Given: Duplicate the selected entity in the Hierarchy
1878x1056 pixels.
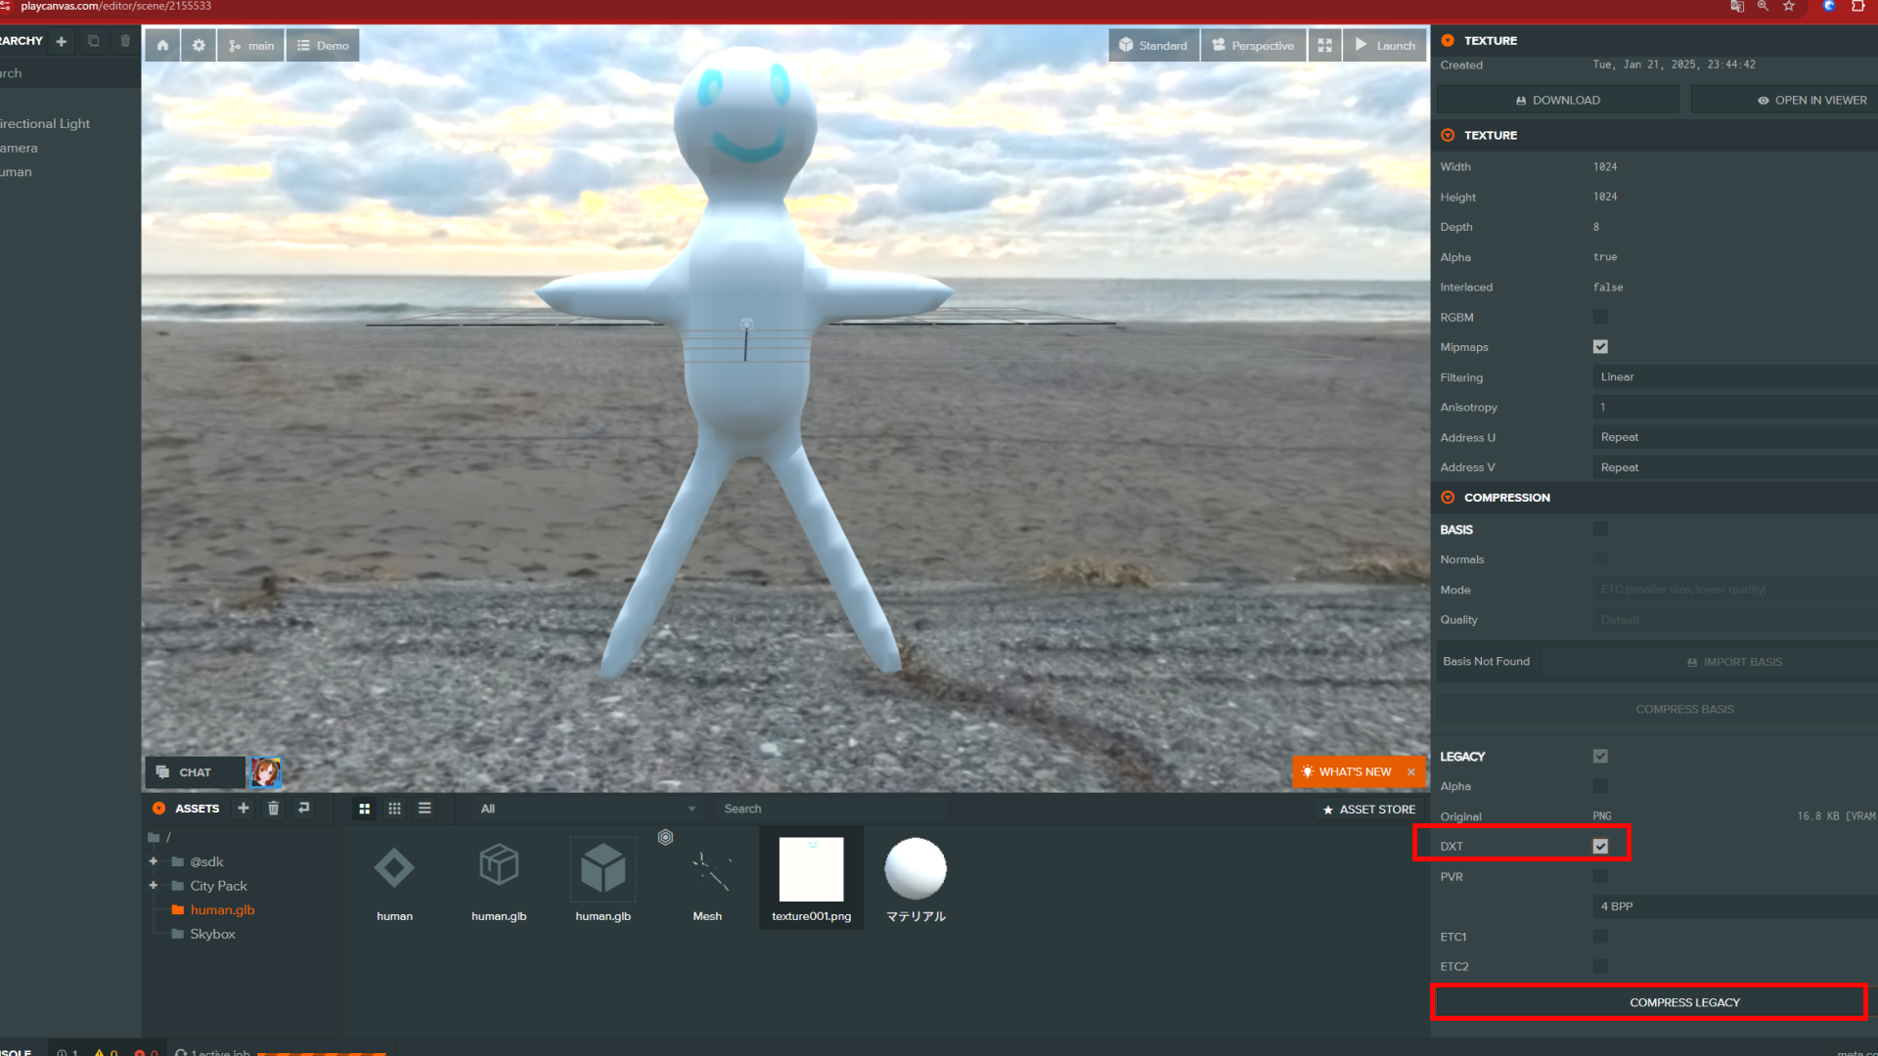Looking at the screenshot, I should coord(94,41).
